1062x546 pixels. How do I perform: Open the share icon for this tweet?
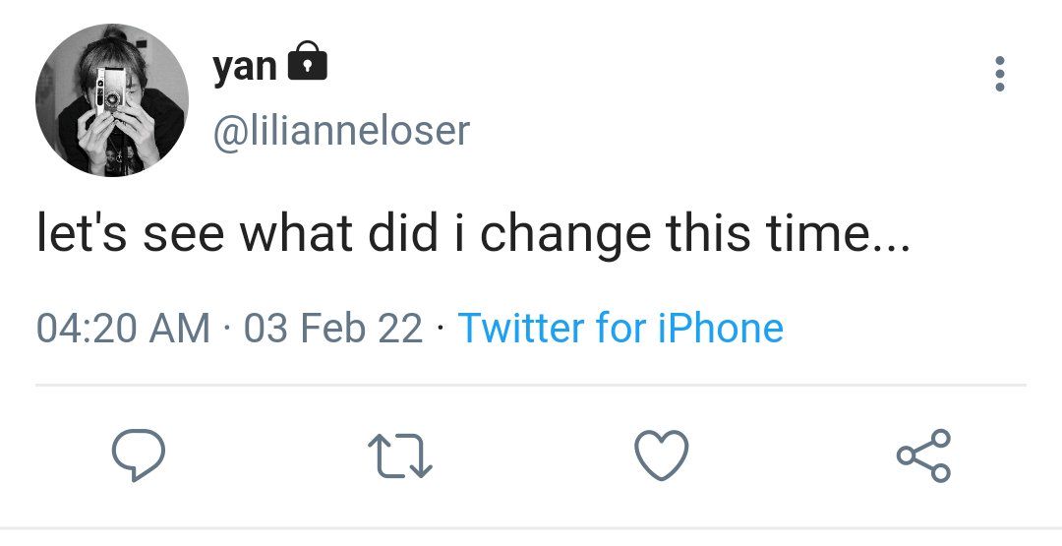click(923, 455)
